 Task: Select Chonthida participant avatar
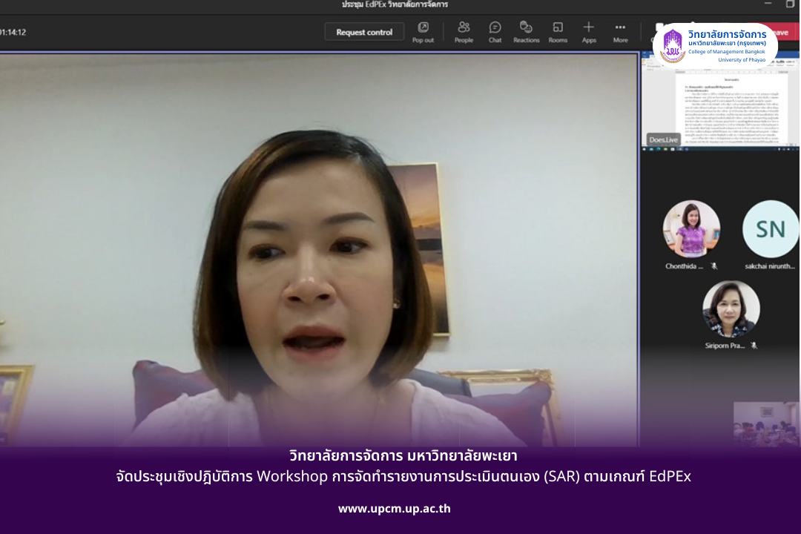click(692, 229)
